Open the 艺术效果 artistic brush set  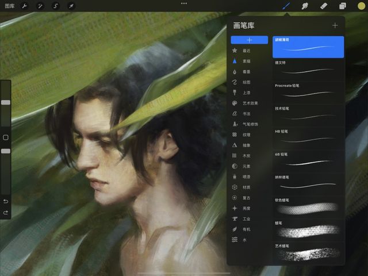coord(249,103)
